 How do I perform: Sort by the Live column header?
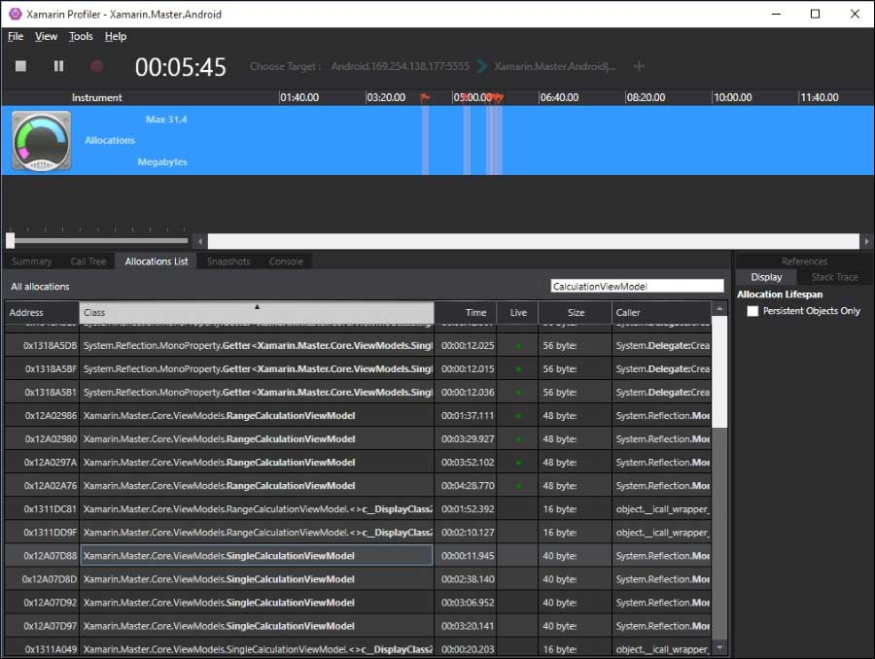click(518, 312)
